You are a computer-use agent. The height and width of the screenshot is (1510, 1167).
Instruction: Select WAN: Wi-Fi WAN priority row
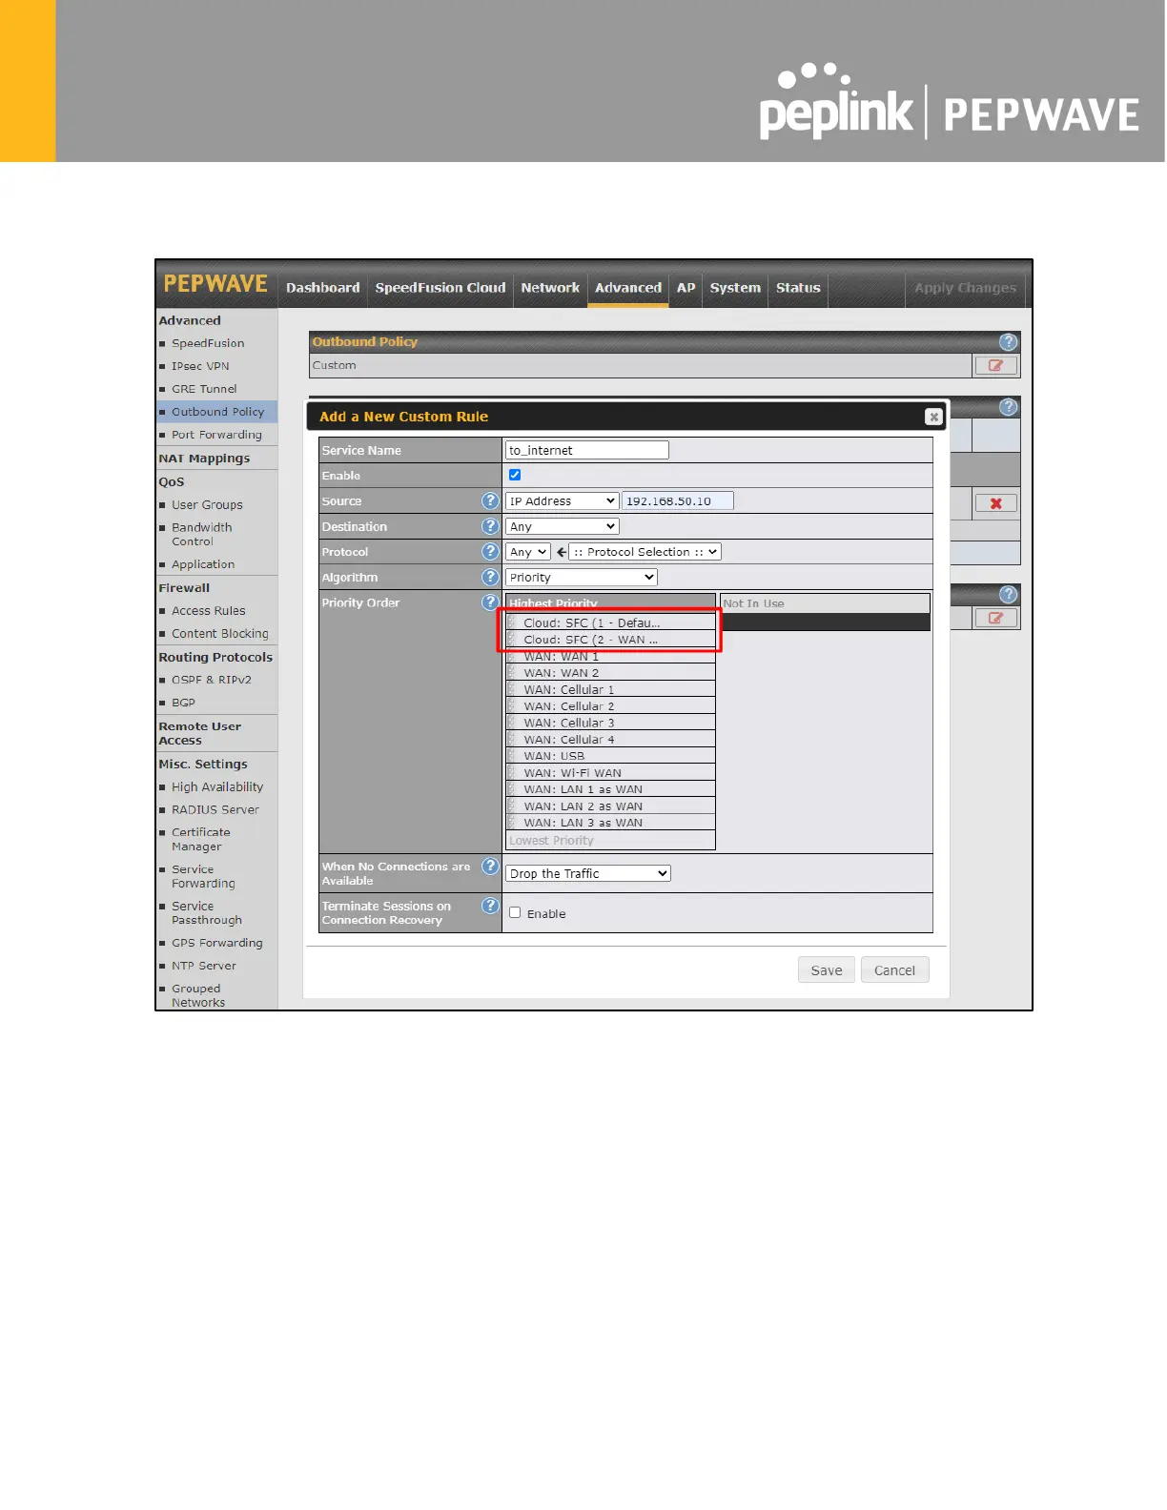[x=610, y=773]
